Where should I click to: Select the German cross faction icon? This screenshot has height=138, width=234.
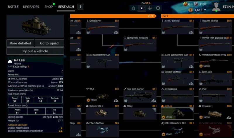pyautogui.click(x=150, y=8)
